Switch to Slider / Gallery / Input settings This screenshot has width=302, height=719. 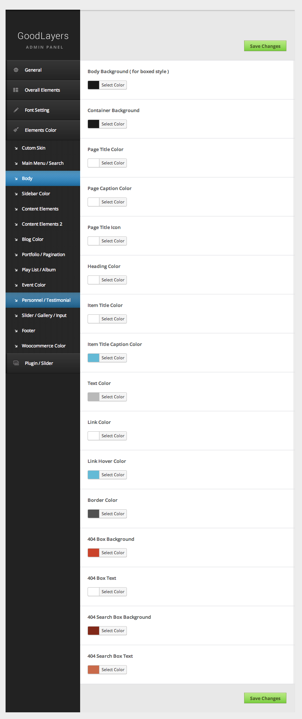pos(44,315)
